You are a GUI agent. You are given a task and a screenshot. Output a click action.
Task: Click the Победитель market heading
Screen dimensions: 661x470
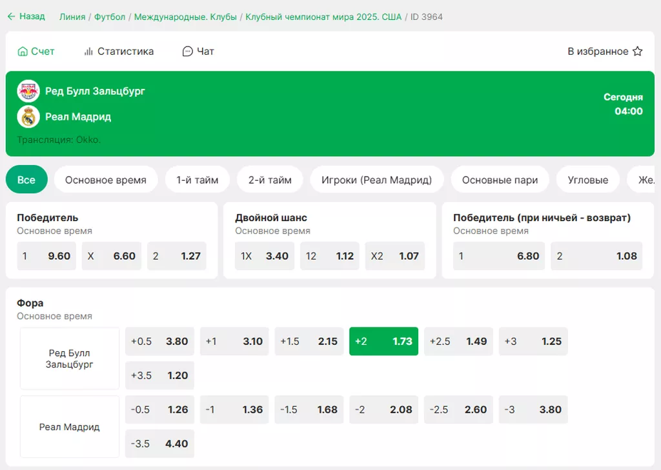[x=48, y=218]
